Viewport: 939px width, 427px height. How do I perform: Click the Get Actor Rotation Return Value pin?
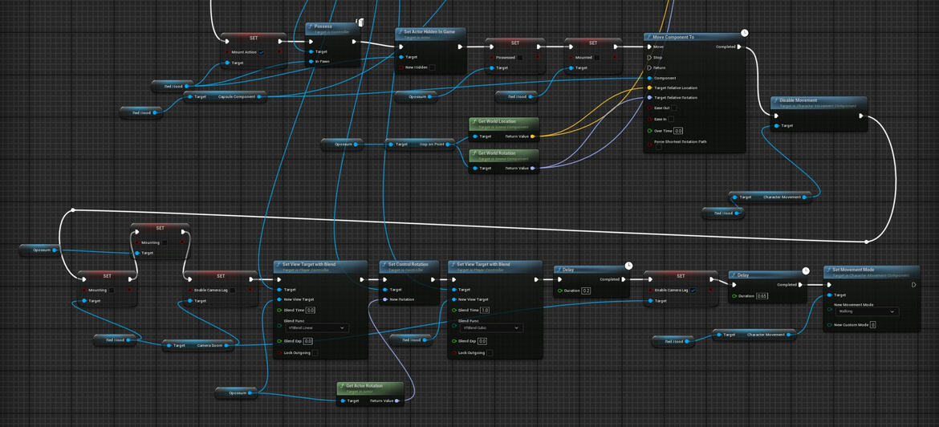(397, 401)
